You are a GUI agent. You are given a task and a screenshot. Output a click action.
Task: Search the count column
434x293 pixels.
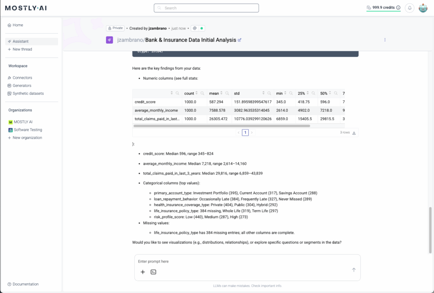coord(202,94)
